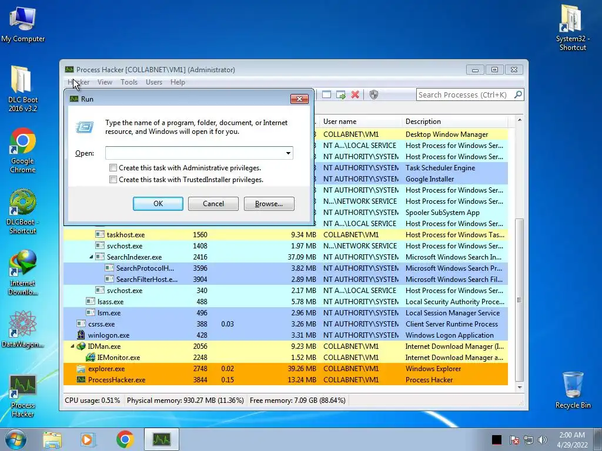Select the SearchFilterHost.e... process row

coord(286,279)
